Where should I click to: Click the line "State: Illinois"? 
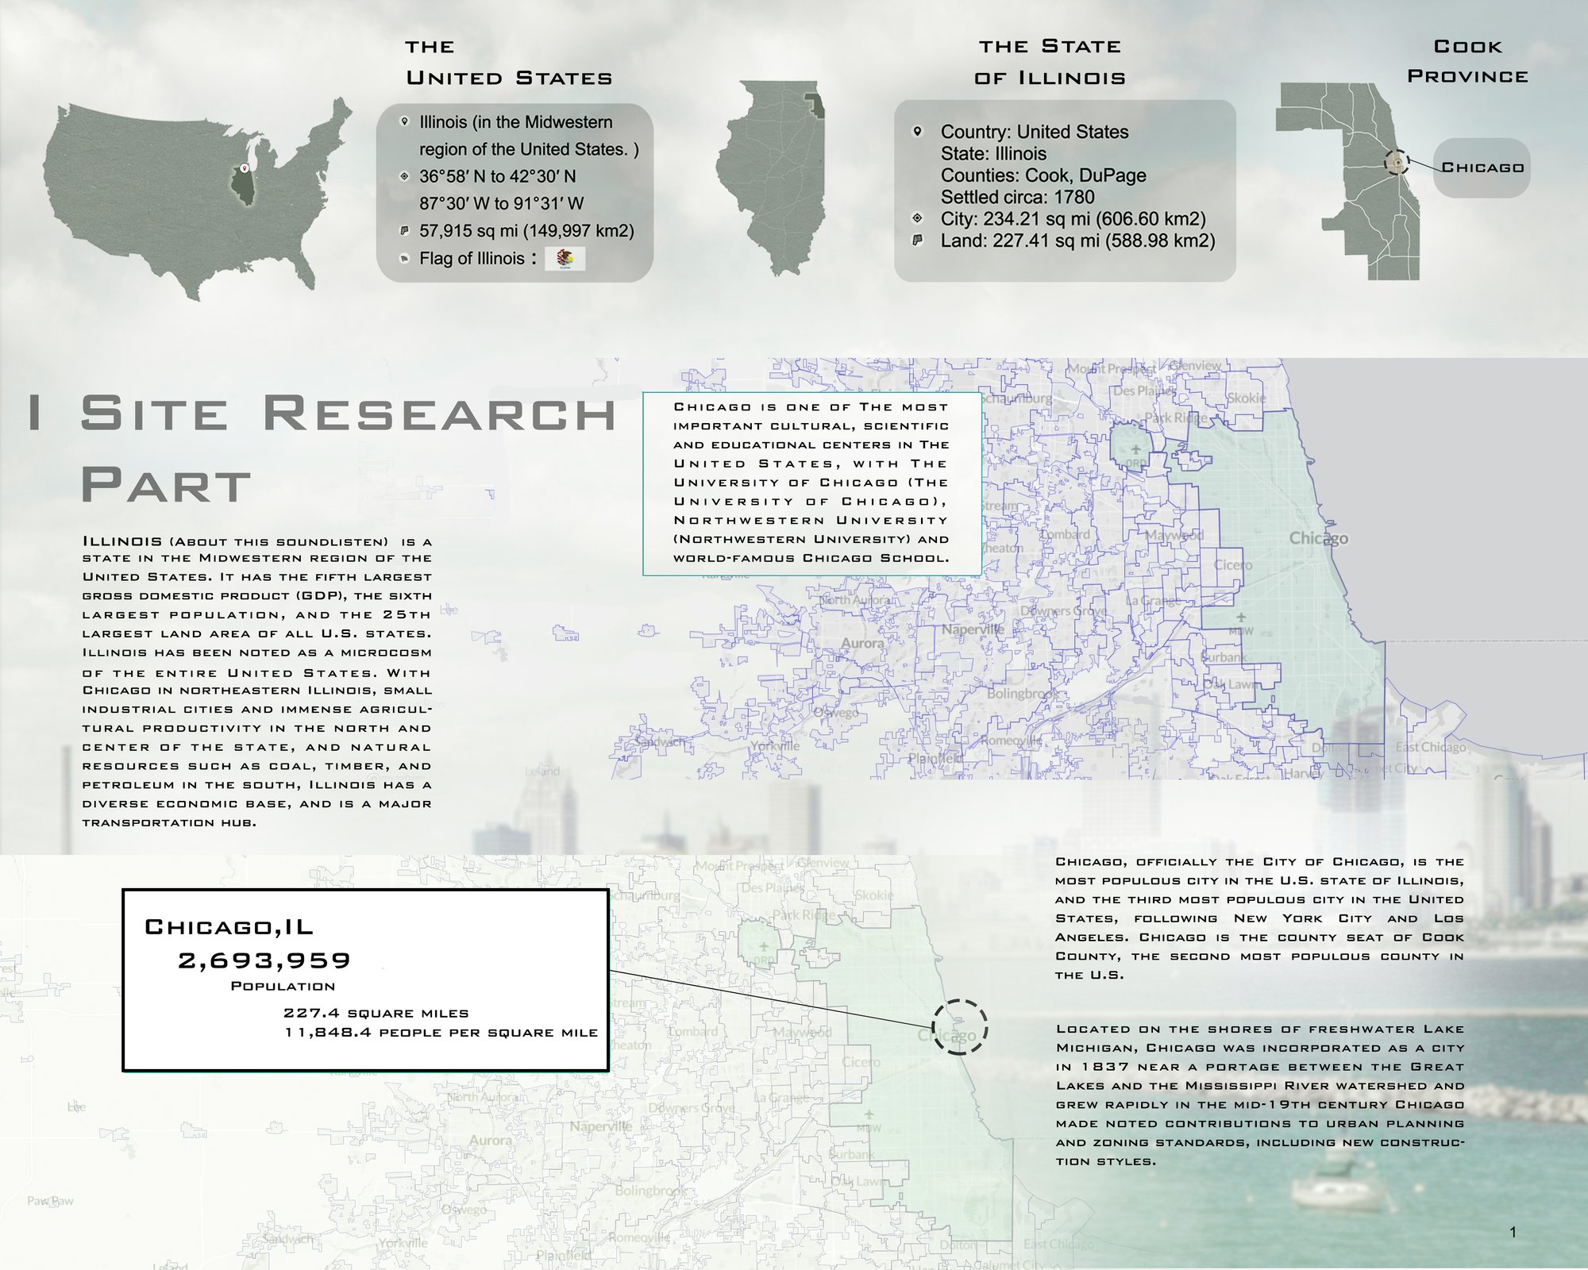(x=993, y=153)
